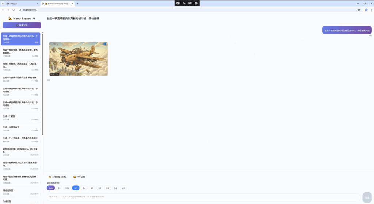This screenshot has width=374, height=204.
Task: Open the Chrome profile avatar icon
Action: 366,10
